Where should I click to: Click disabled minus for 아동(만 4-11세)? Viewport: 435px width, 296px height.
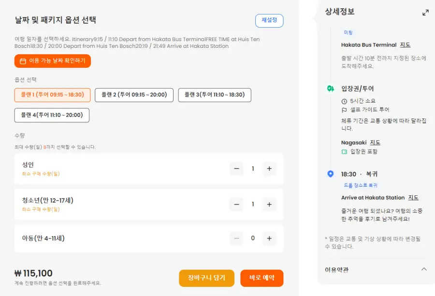pyautogui.click(x=236, y=238)
